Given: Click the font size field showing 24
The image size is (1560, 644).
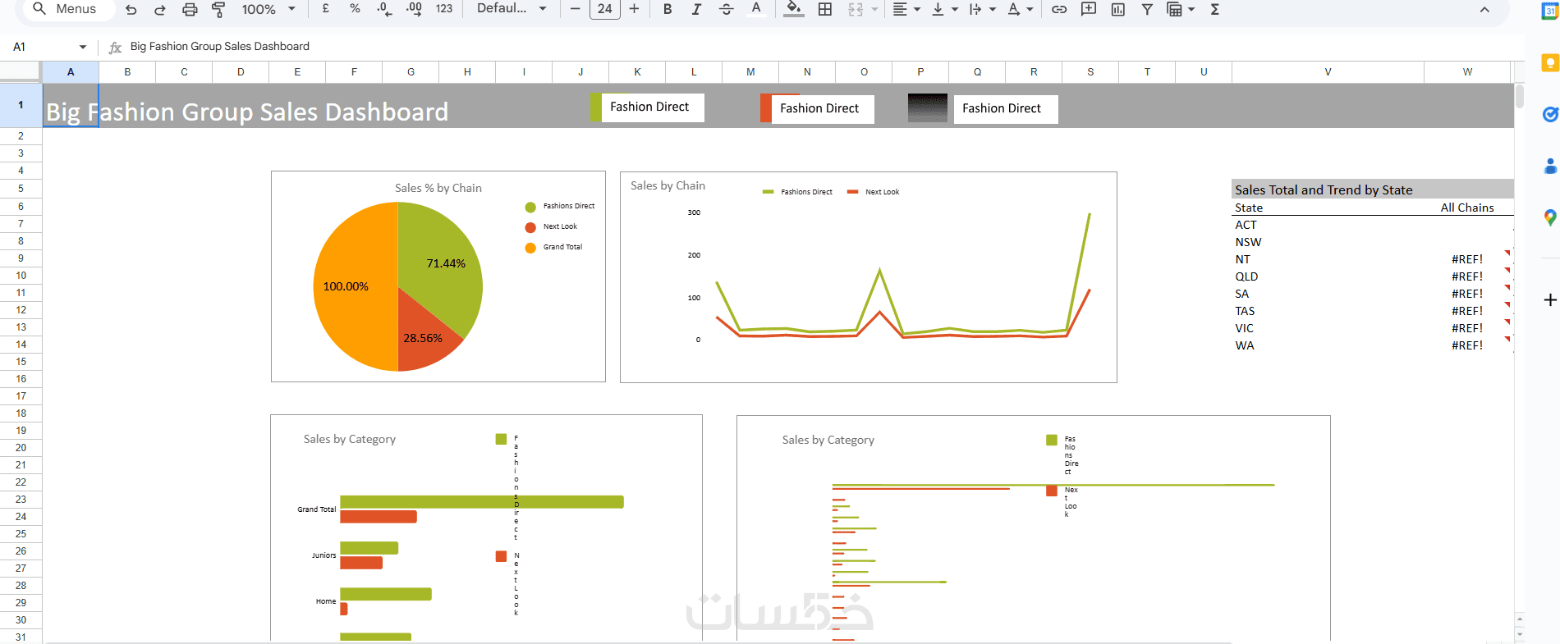Looking at the screenshot, I should 605,9.
